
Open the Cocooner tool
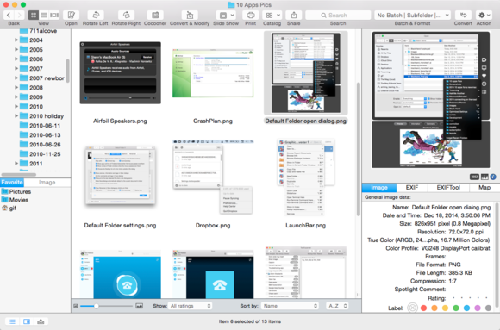pos(155,15)
